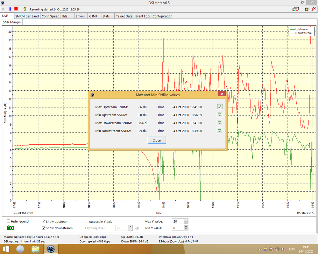Image resolution: width=318 pixels, height=254 pixels.
Task: Decrease the Min Y value spinner
Action: (186, 229)
